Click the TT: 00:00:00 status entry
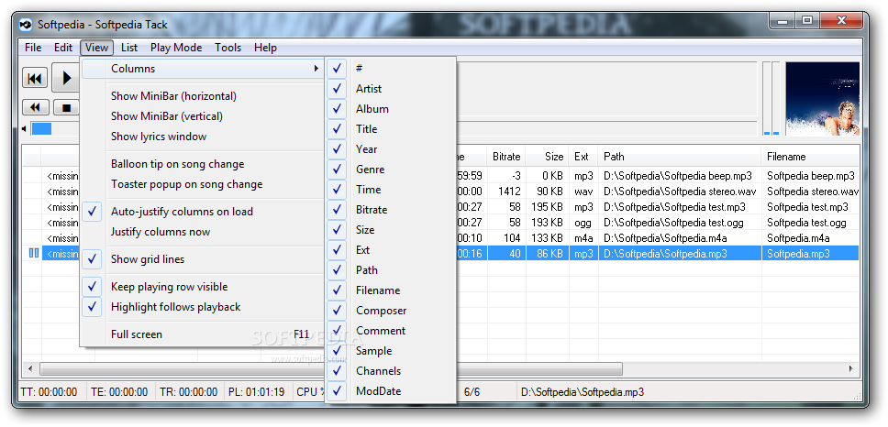Image resolution: width=888 pixels, height=427 pixels. click(x=49, y=392)
